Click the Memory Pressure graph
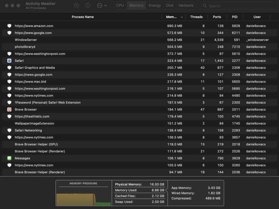The width and height of the screenshot is (279, 209). pyautogui.click(x=83, y=199)
